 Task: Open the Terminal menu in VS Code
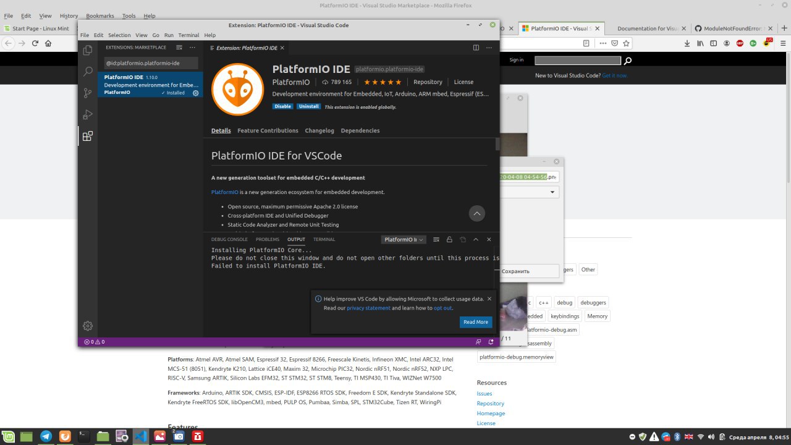[188, 35]
